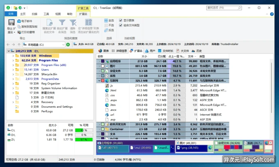Open the 文件 ribbon menu

click(11, 14)
